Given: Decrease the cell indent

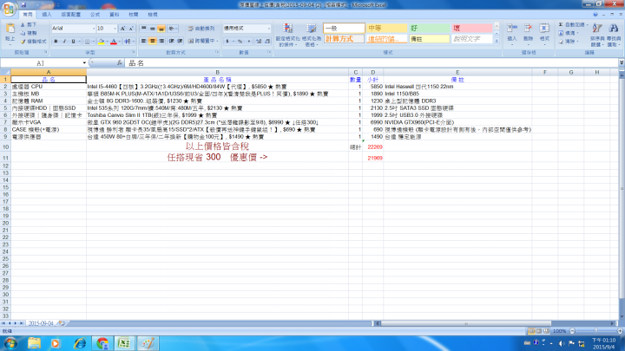Looking at the screenshot, I should point(171,41).
